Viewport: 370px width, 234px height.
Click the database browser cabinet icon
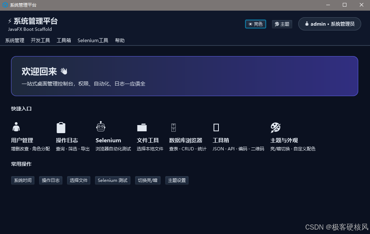pos(174,128)
